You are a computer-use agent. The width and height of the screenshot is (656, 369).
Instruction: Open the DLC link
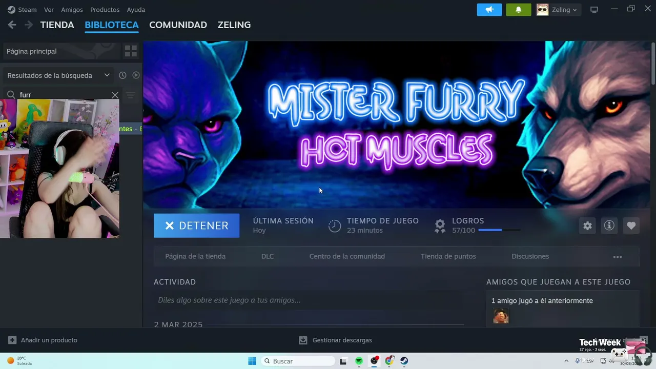point(268,256)
